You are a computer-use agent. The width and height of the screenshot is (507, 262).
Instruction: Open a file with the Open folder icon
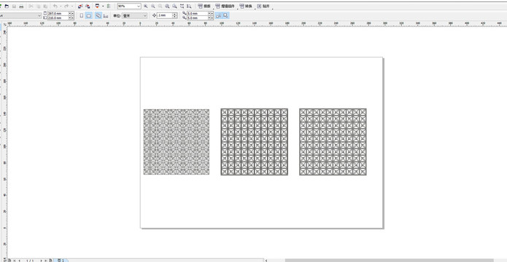[x=7, y=6]
